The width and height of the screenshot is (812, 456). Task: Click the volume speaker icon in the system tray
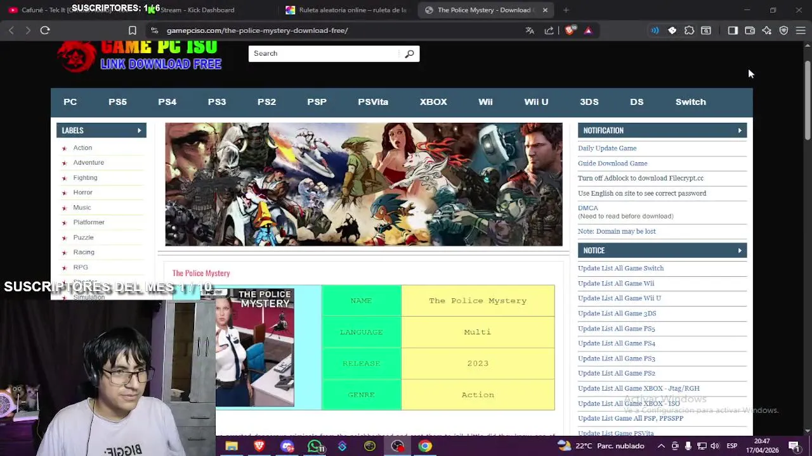coord(715,446)
